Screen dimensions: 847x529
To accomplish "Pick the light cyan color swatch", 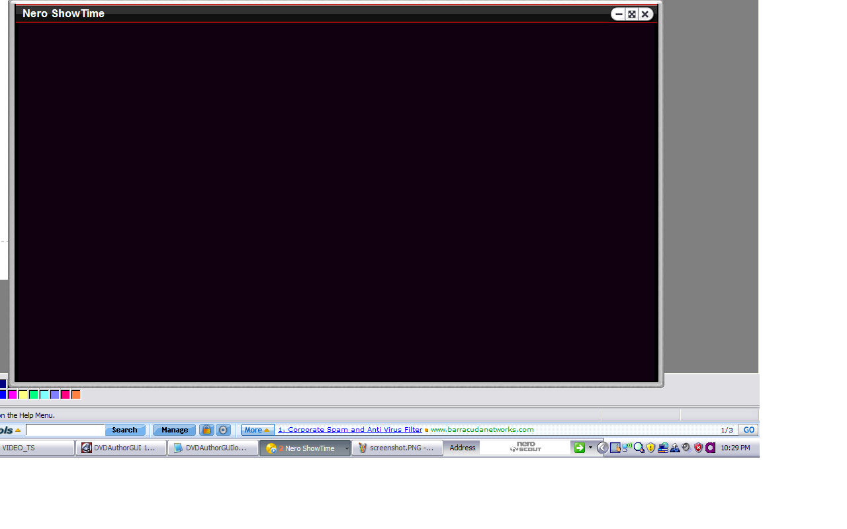I will (x=44, y=395).
